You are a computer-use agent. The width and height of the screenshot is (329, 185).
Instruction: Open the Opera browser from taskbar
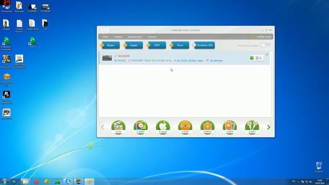36,181
